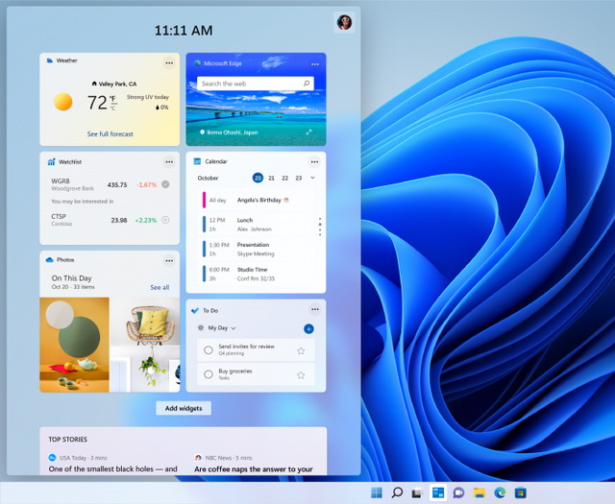The image size is (615, 504).
Task: Select date 21 in Calendar widget
Action: click(272, 178)
